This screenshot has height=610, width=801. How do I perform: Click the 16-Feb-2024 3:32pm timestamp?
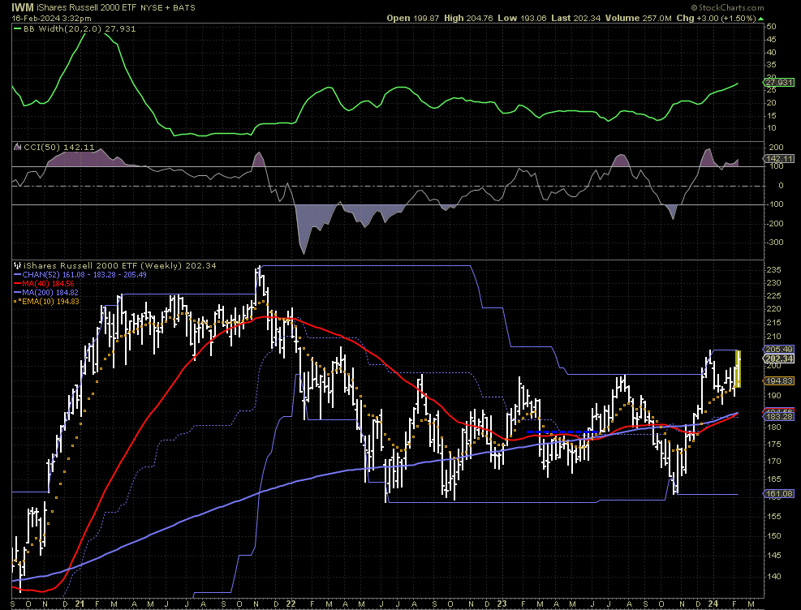pyautogui.click(x=52, y=19)
